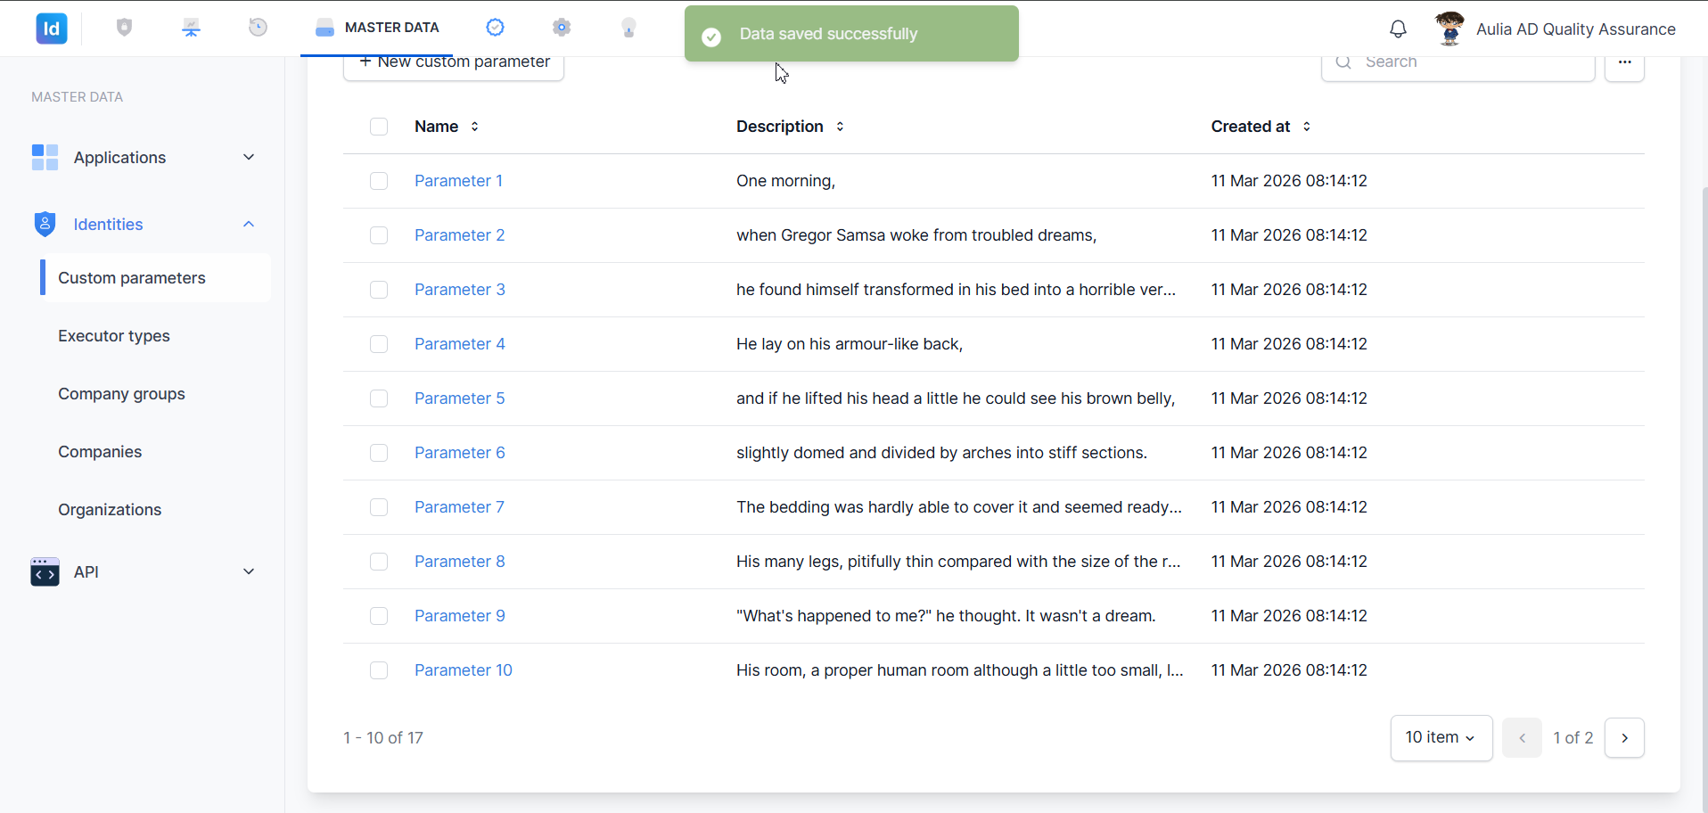The image size is (1708, 813).
Task: Open the notifications bell
Action: (1398, 29)
